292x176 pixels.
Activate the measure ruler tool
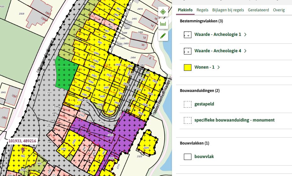click(x=163, y=24)
